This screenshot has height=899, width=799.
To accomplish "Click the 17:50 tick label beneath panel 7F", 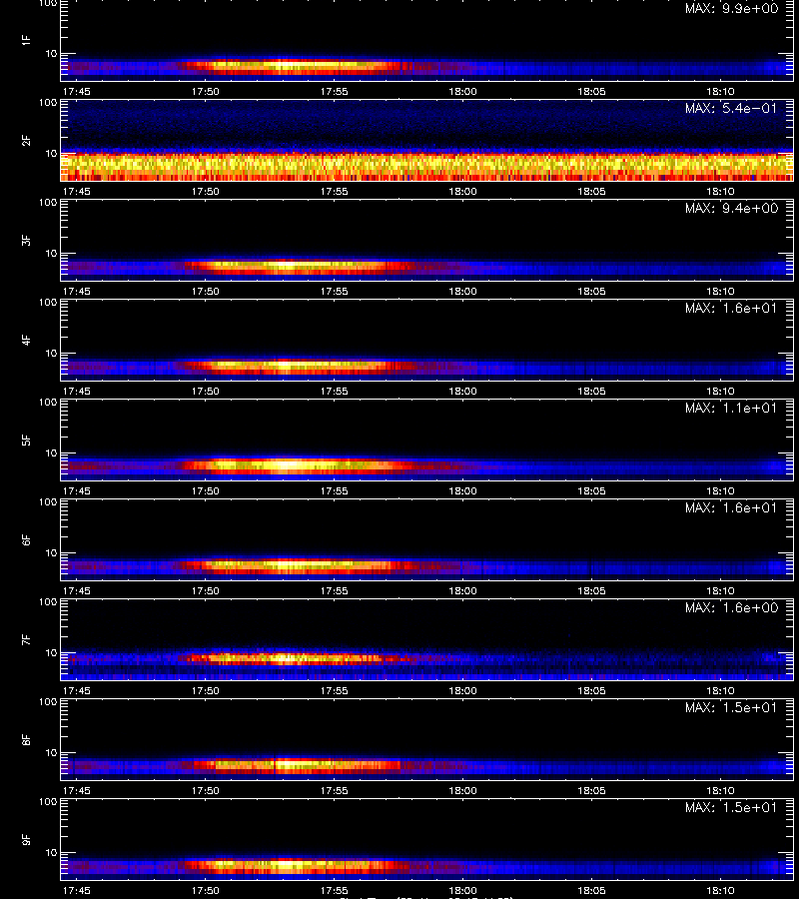I will (205, 691).
